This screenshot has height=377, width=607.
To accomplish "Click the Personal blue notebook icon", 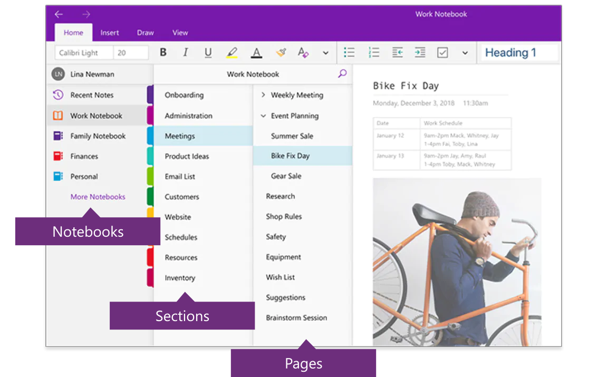I will click(58, 176).
